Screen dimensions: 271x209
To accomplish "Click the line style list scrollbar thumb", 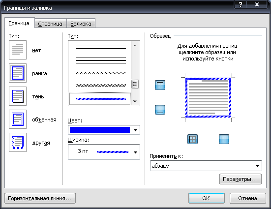I will 135,84.
